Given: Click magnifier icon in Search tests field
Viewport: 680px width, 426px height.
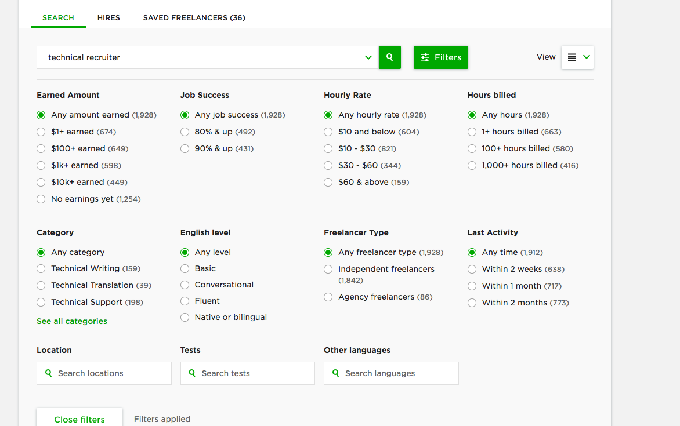Looking at the screenshot, I should coord(192,373).
